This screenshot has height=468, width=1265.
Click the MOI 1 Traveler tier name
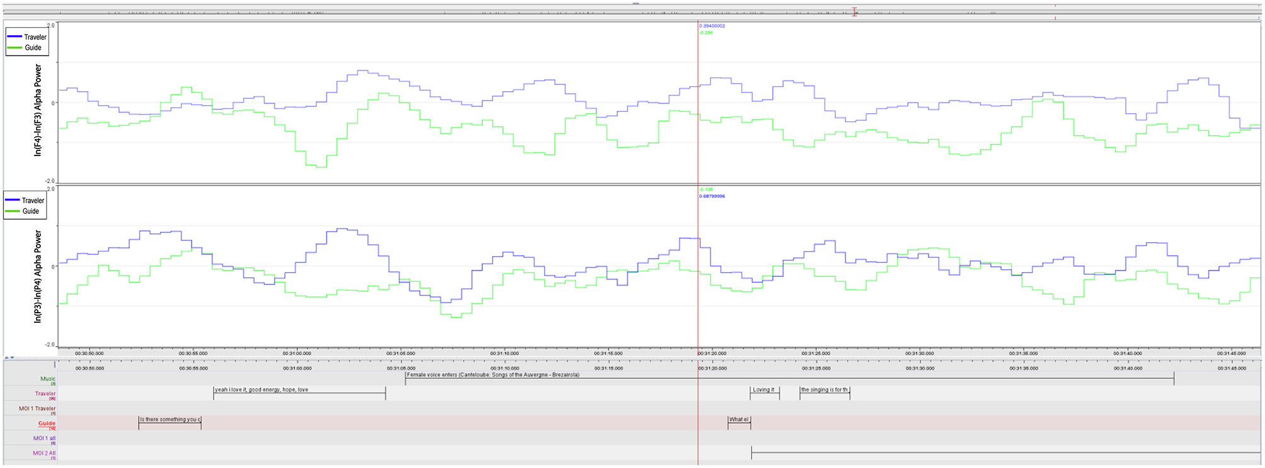[37, 408]
